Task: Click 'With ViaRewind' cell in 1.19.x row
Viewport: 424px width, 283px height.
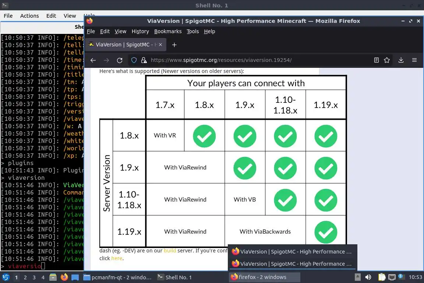Action: click(185, 231)
